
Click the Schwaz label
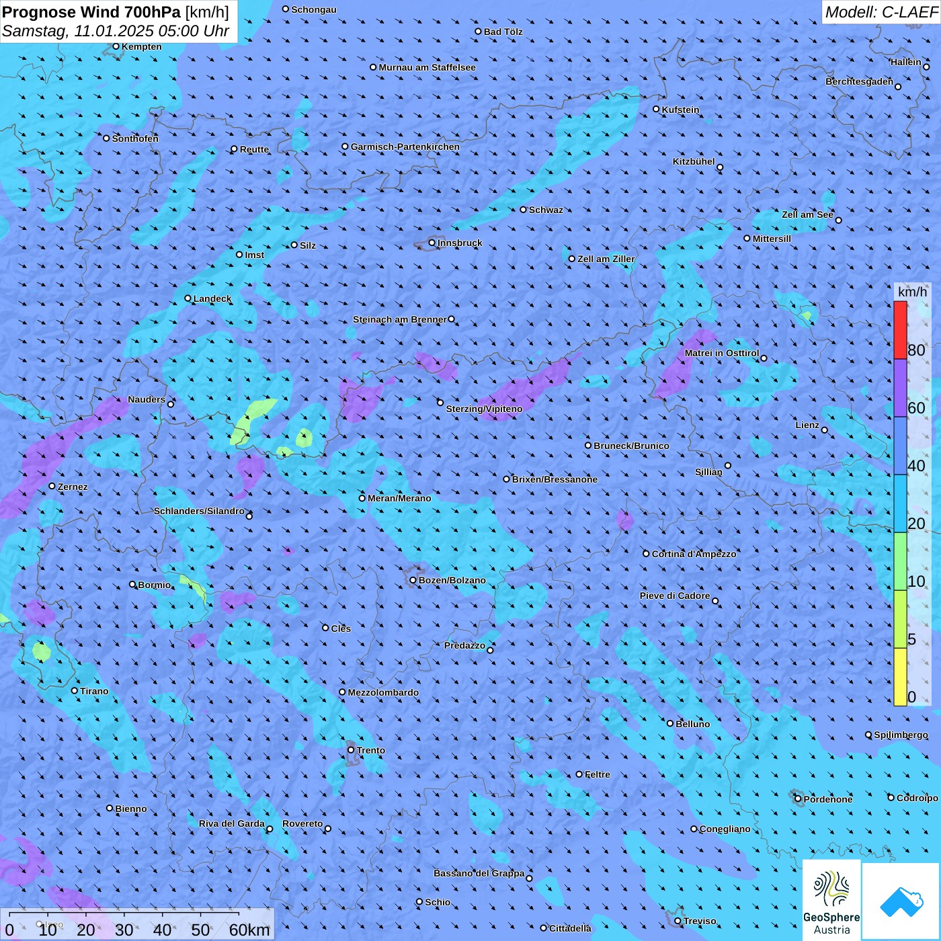coord(546,210)
